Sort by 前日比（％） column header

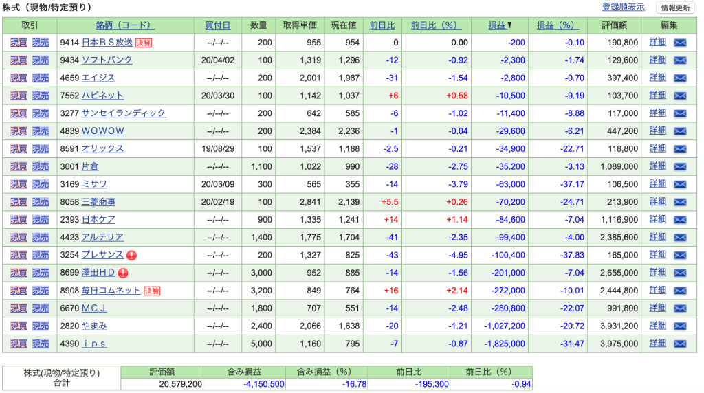[x=434, y=25]
